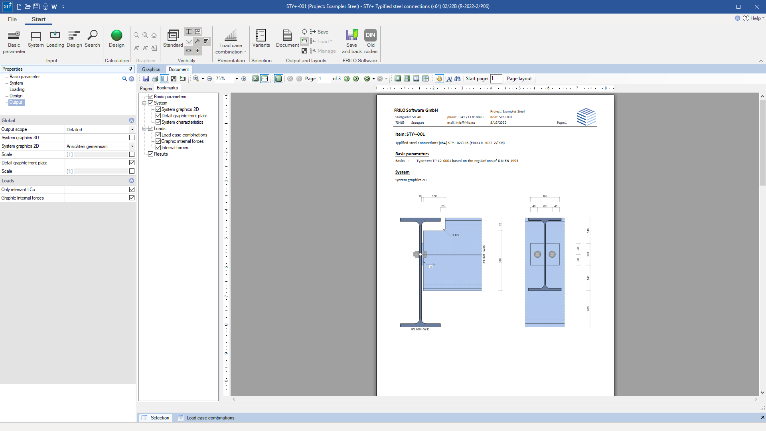Screen dimensions: 766x431
Task: Switch to the Pages tab
Action: coord(146,89)
